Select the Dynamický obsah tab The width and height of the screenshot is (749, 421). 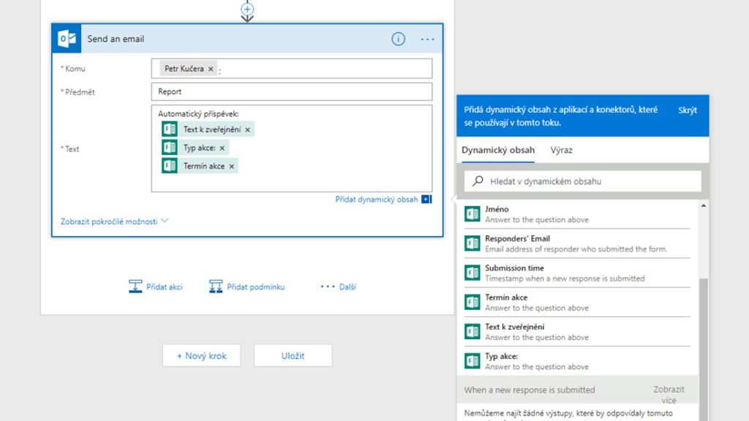pos(497,150)
